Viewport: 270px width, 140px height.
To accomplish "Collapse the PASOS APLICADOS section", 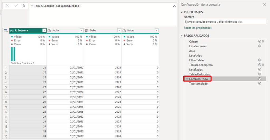I will click(182, 36).
